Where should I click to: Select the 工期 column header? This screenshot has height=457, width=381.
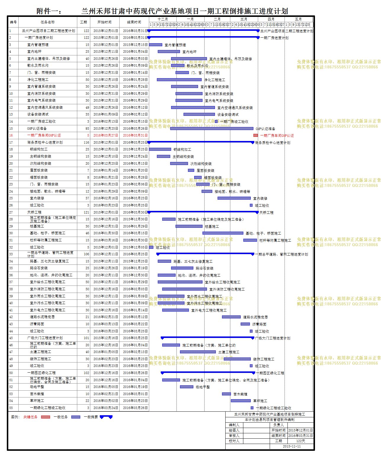(x=83, y=22)
